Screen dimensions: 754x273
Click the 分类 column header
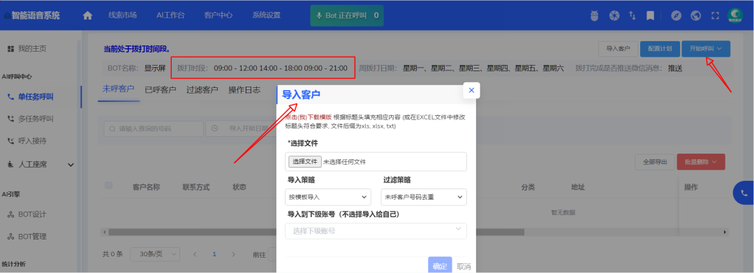point(528,187)
